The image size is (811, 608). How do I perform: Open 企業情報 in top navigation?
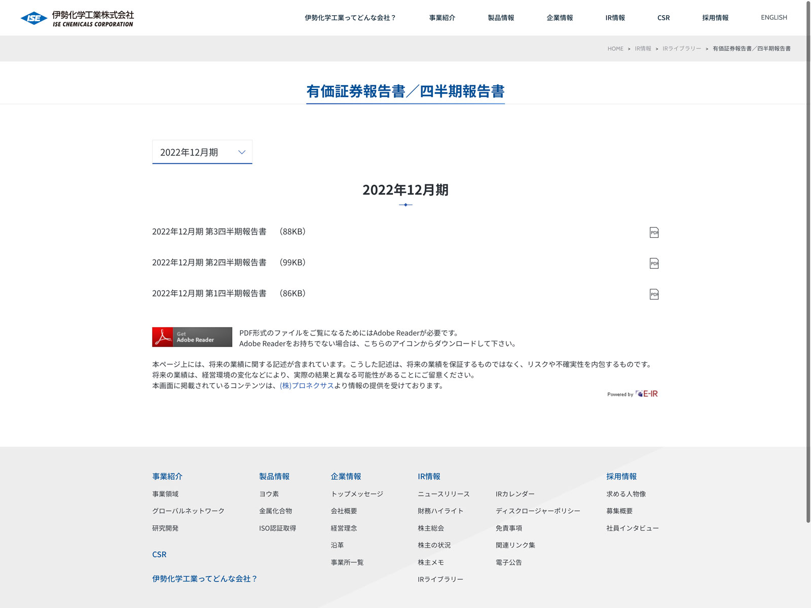(x=560, y=18)
